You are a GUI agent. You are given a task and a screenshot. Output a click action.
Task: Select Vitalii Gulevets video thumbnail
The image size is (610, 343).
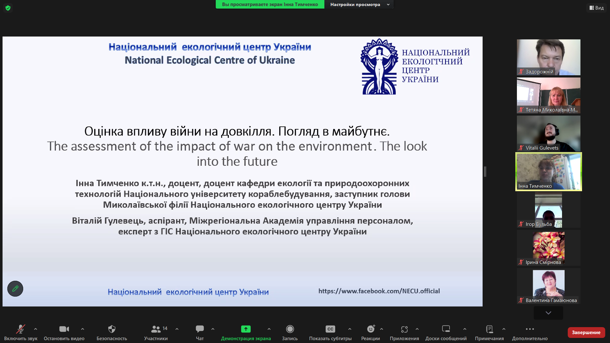(x=548, y=133)
